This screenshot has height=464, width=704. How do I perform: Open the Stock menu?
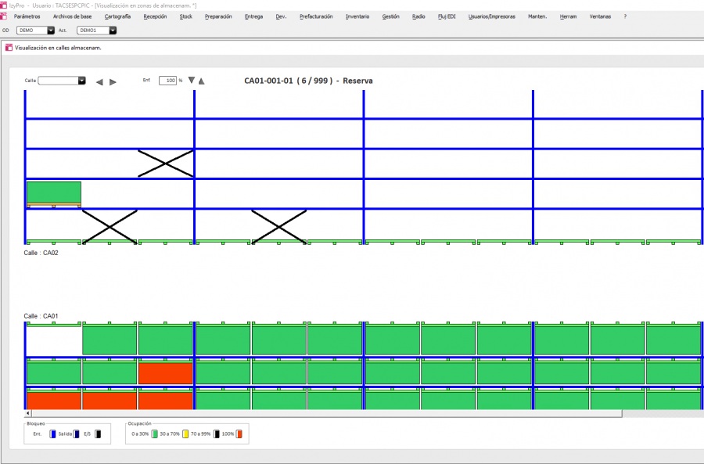[185, 16]
